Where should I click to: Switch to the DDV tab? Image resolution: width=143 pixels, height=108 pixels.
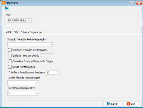[16, 32]
